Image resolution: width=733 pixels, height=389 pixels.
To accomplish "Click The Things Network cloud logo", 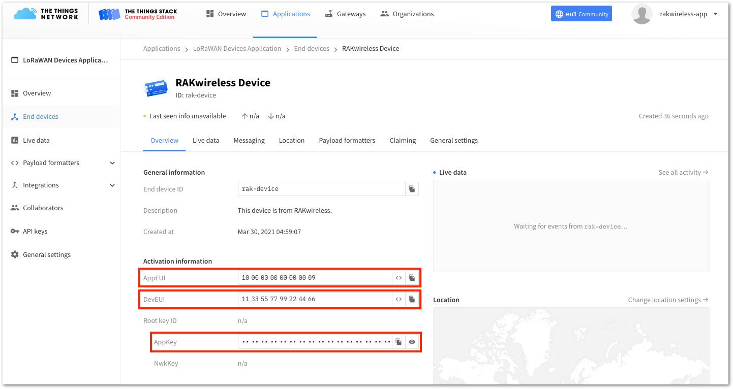I will click(x=46, y=14).
